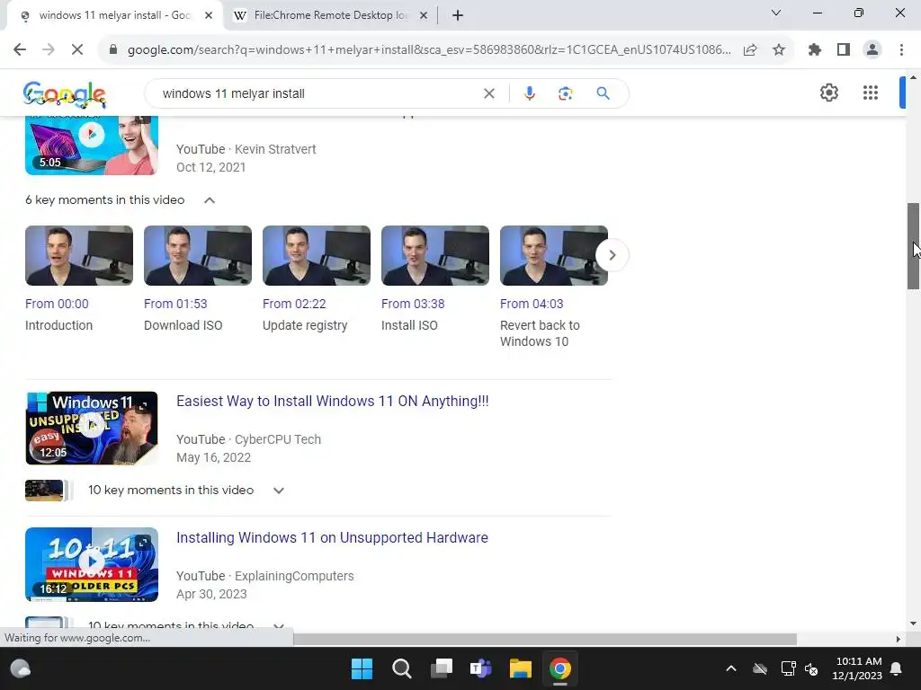Submit search with magnifier icon
The image size is (921, 690).
click(x=603, y=93)
